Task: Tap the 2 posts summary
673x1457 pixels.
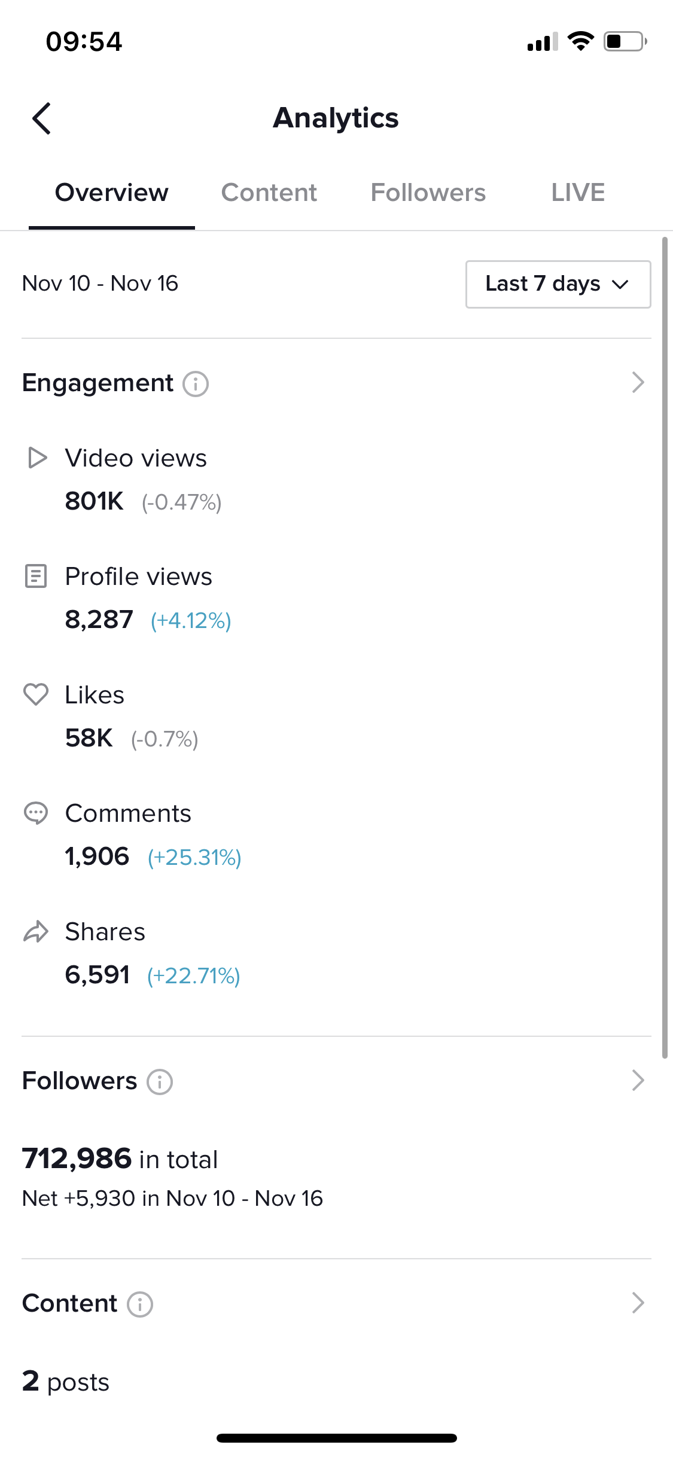Action: point(66,1382)
